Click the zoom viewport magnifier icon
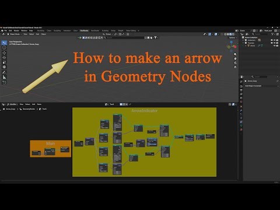280x210 pixels. point(235,54)
